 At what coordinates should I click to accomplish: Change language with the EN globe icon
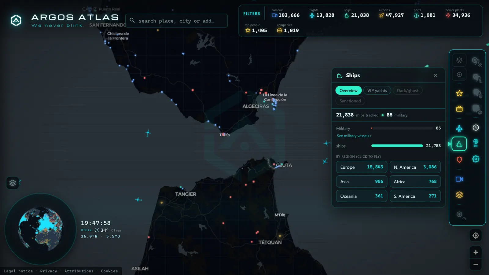coord(476,143)
